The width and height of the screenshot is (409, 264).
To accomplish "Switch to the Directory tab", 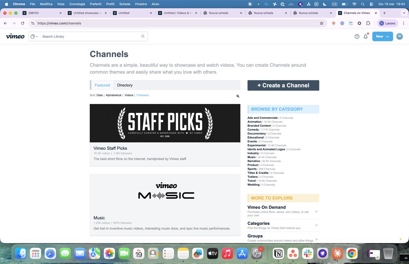I will [x=125, y=85].
